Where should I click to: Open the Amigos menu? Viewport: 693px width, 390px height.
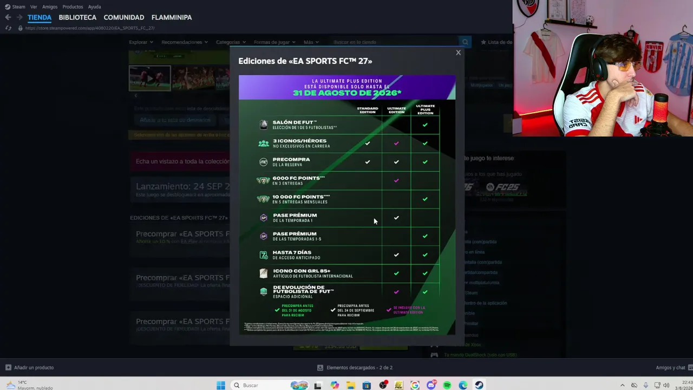point(50,7)
